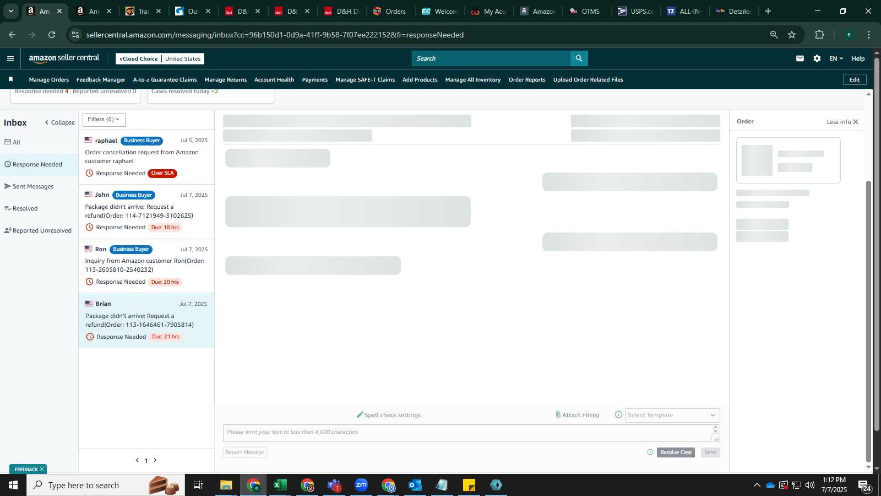The image size is (881, 496).
Task: Open the EN language dropdown
Action: (x=836, y=58)
